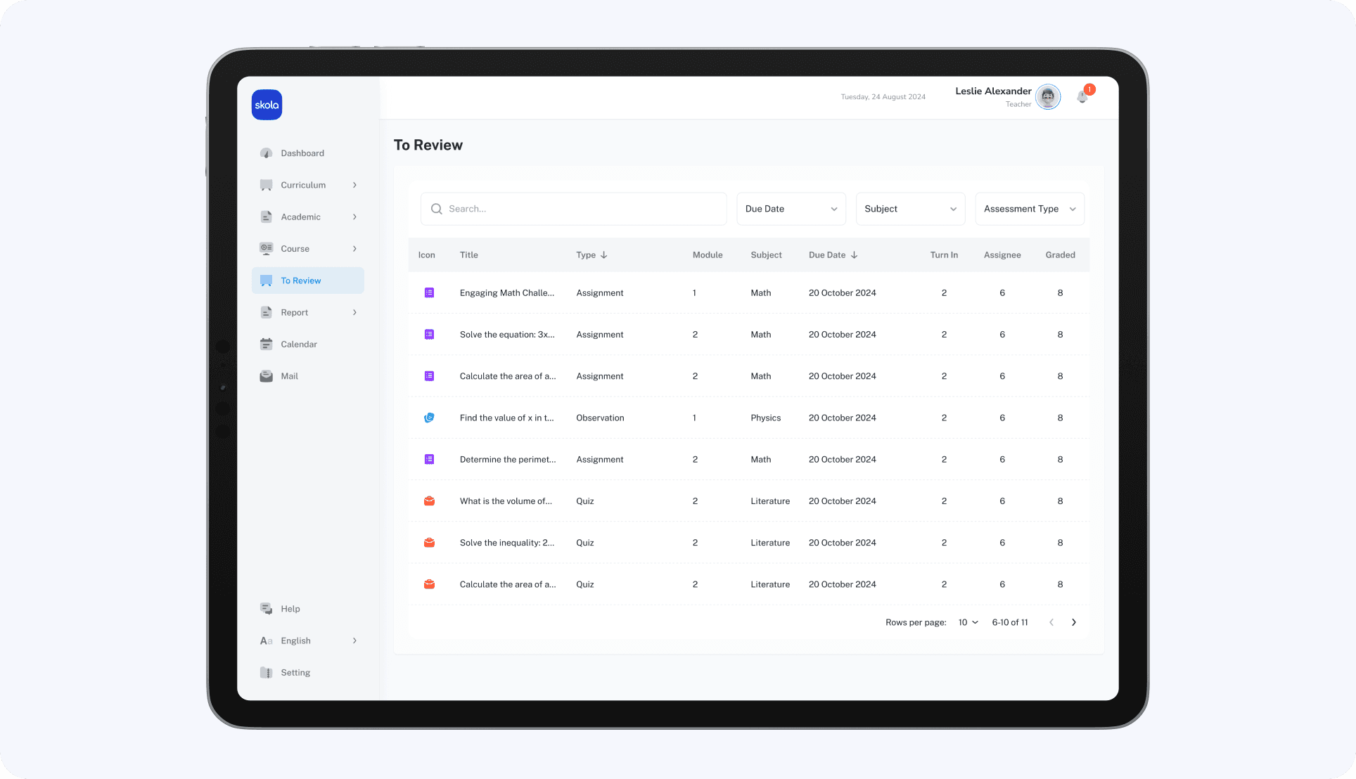Open Setting from the sidebar
Screen dimensions: 1356x779
click(295, 673)
